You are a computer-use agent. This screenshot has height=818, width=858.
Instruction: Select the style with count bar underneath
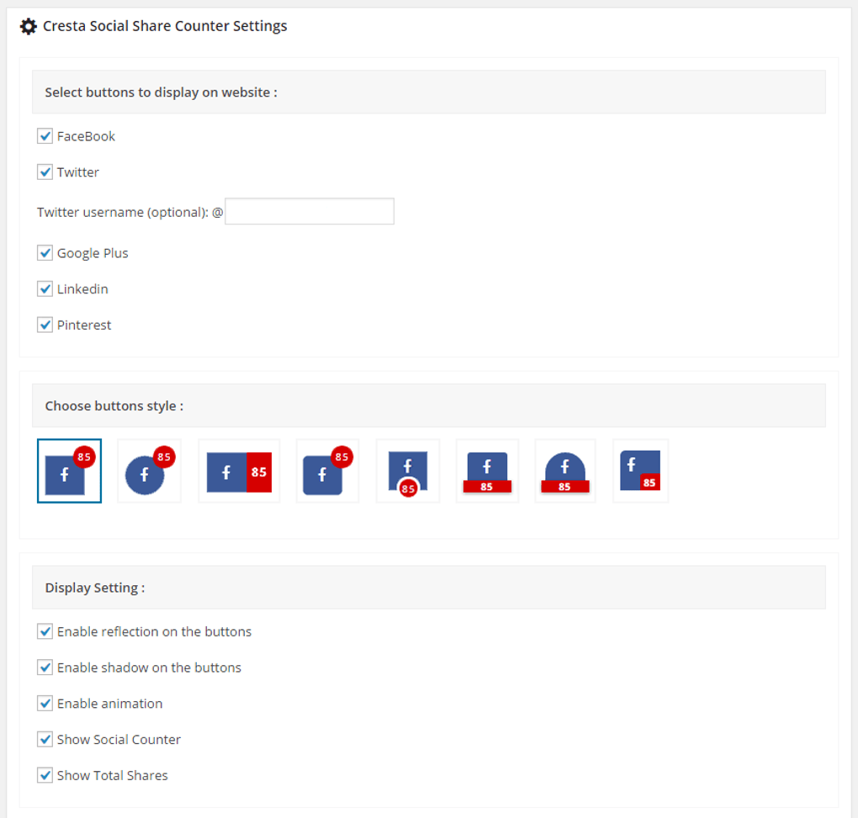486,471
